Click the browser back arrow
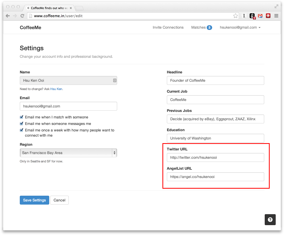284x235 pixels. 8,16
